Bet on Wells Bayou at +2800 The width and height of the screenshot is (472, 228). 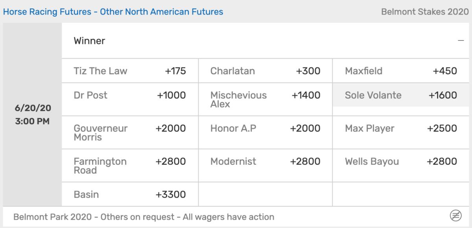[x=401, y=162]
